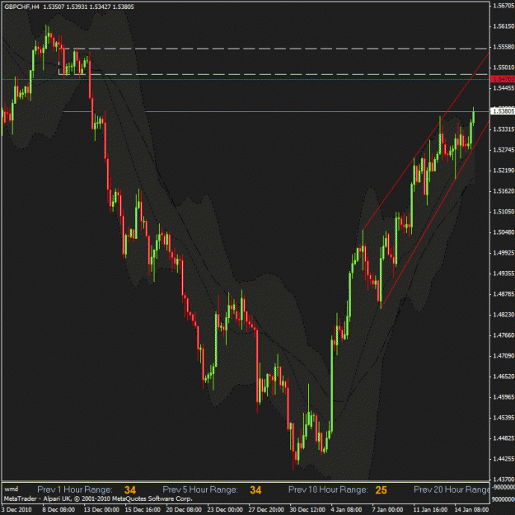Select the red horizontal line at 1.54703
Screen dimensions: 515x515
point(245,79)
